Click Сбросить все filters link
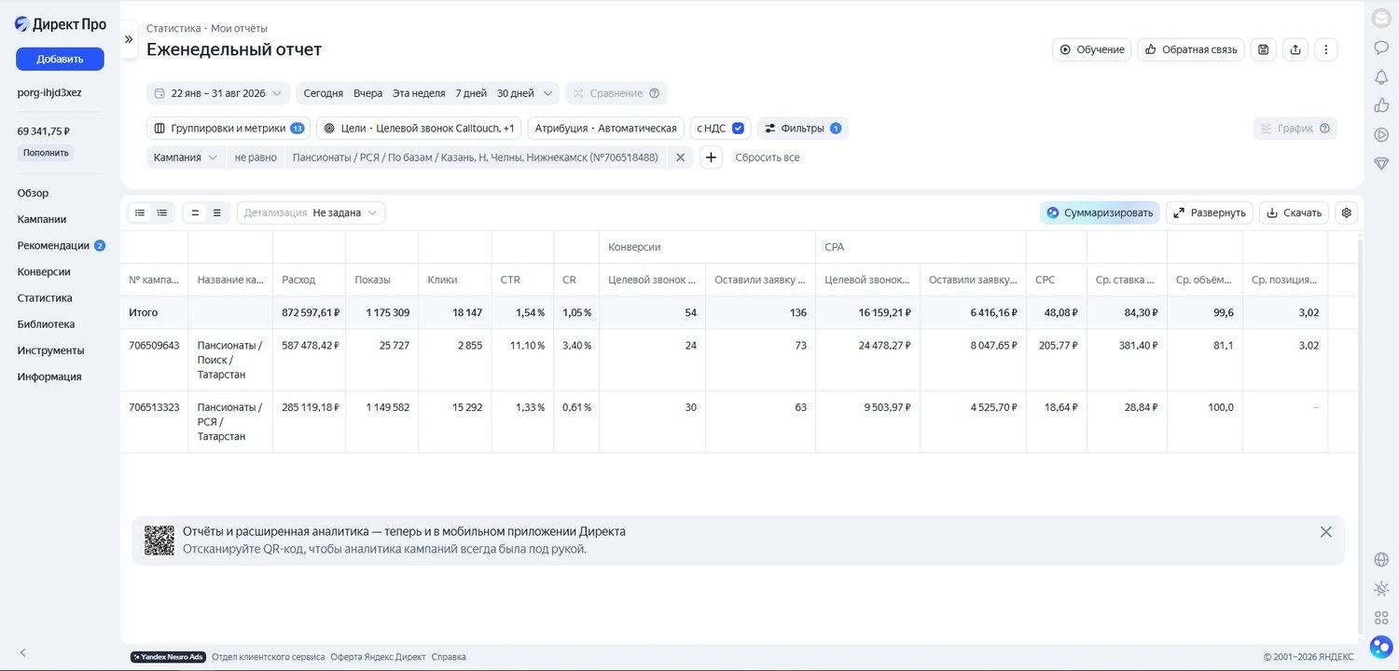This screenshot has height=671, width=1399. 767,157
